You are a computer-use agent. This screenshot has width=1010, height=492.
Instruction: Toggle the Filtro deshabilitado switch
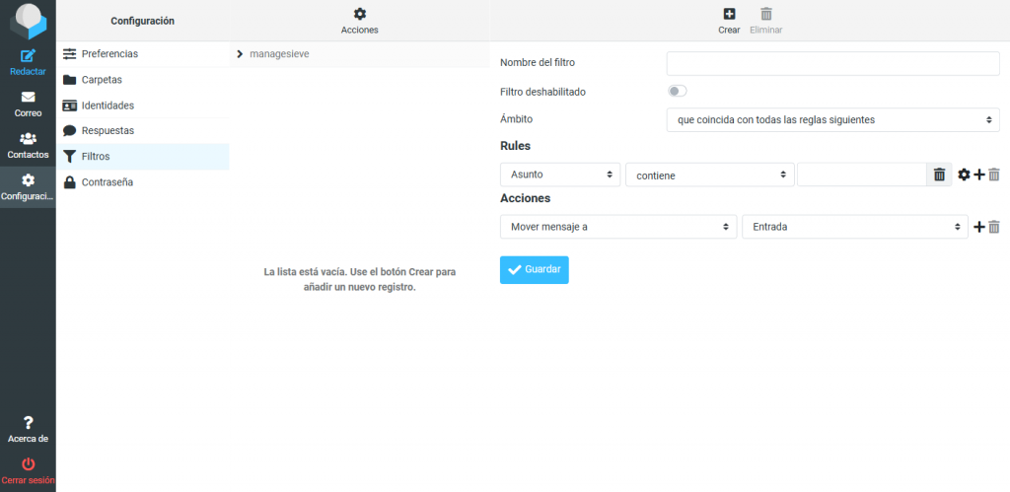tap(677, 91)
